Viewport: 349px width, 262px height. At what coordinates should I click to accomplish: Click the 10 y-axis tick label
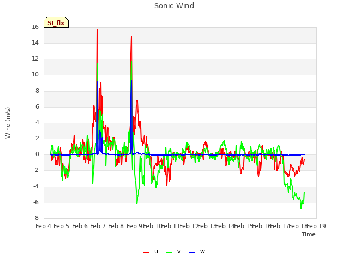pos(35,75)
